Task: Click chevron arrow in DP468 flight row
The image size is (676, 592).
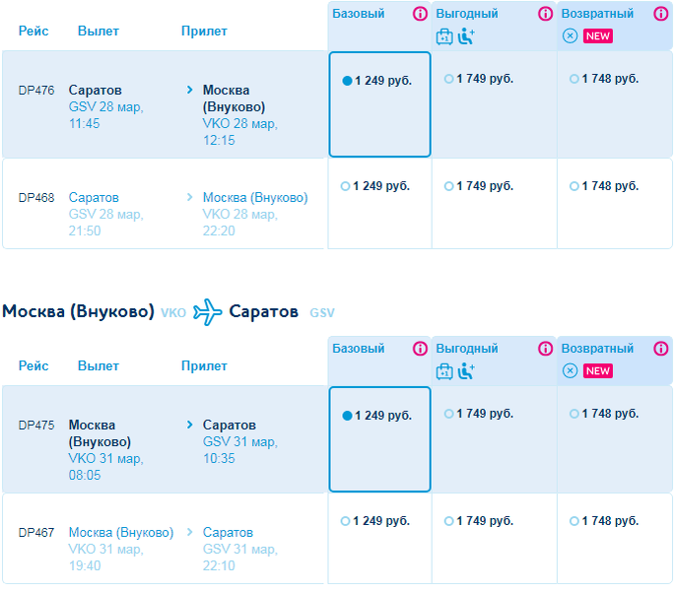Action: click(x=189, y=197)
